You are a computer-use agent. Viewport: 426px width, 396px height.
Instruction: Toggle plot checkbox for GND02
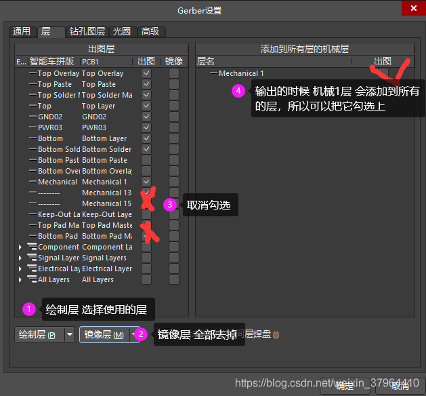point(146,117)
